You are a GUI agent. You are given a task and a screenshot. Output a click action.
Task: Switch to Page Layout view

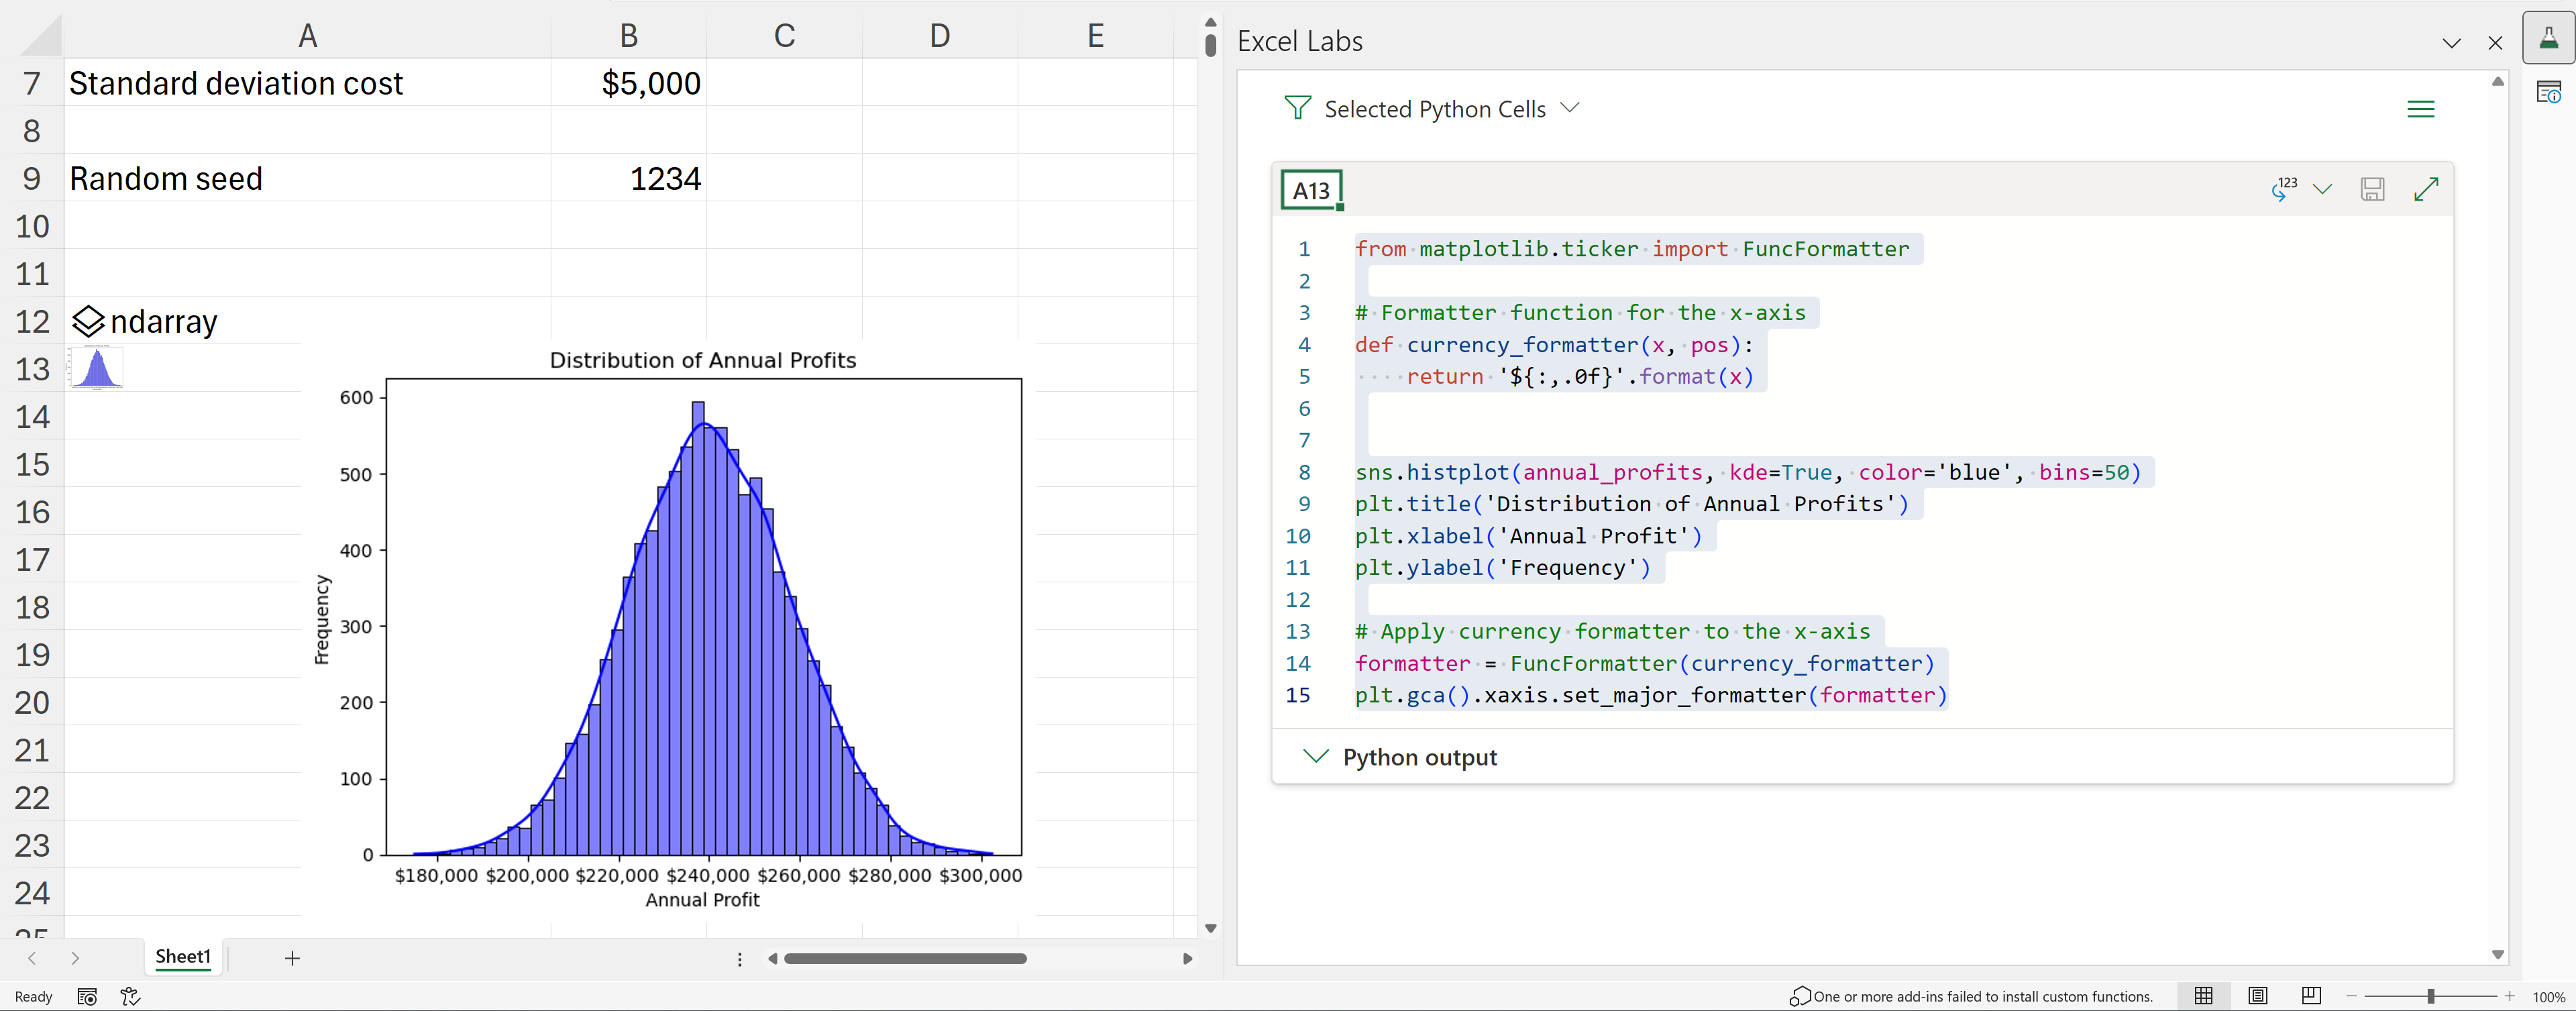pos(2257,996)
